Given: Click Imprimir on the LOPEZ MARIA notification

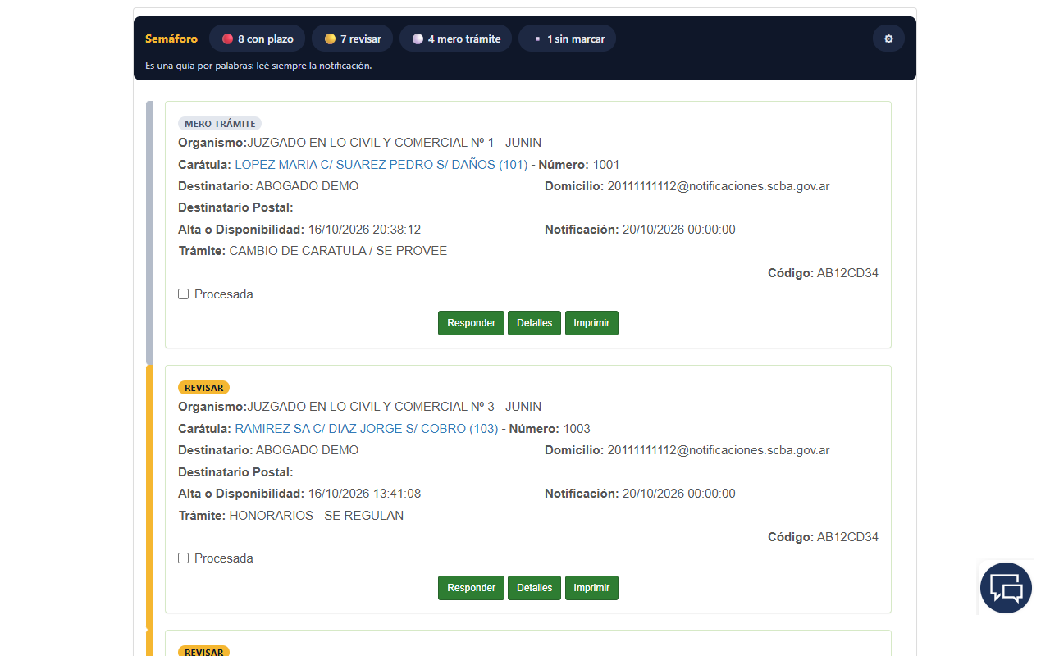Looking at the screenshot, I should (x=591, y=323).
